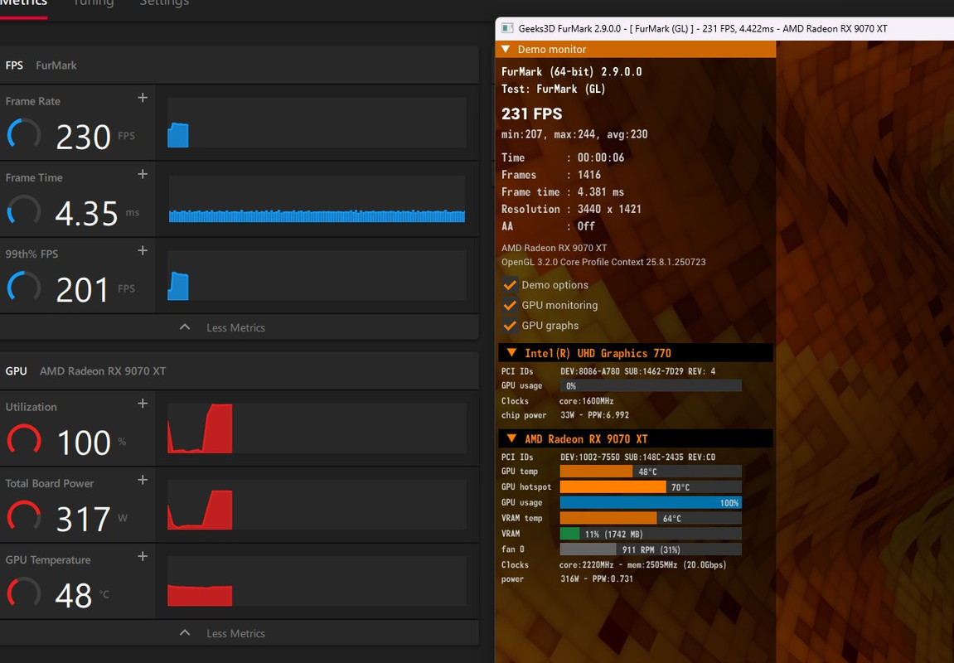
Task: Collapse FPS metrics with Less Metrics
Action: pyautogui.click(x=223, y=327)
